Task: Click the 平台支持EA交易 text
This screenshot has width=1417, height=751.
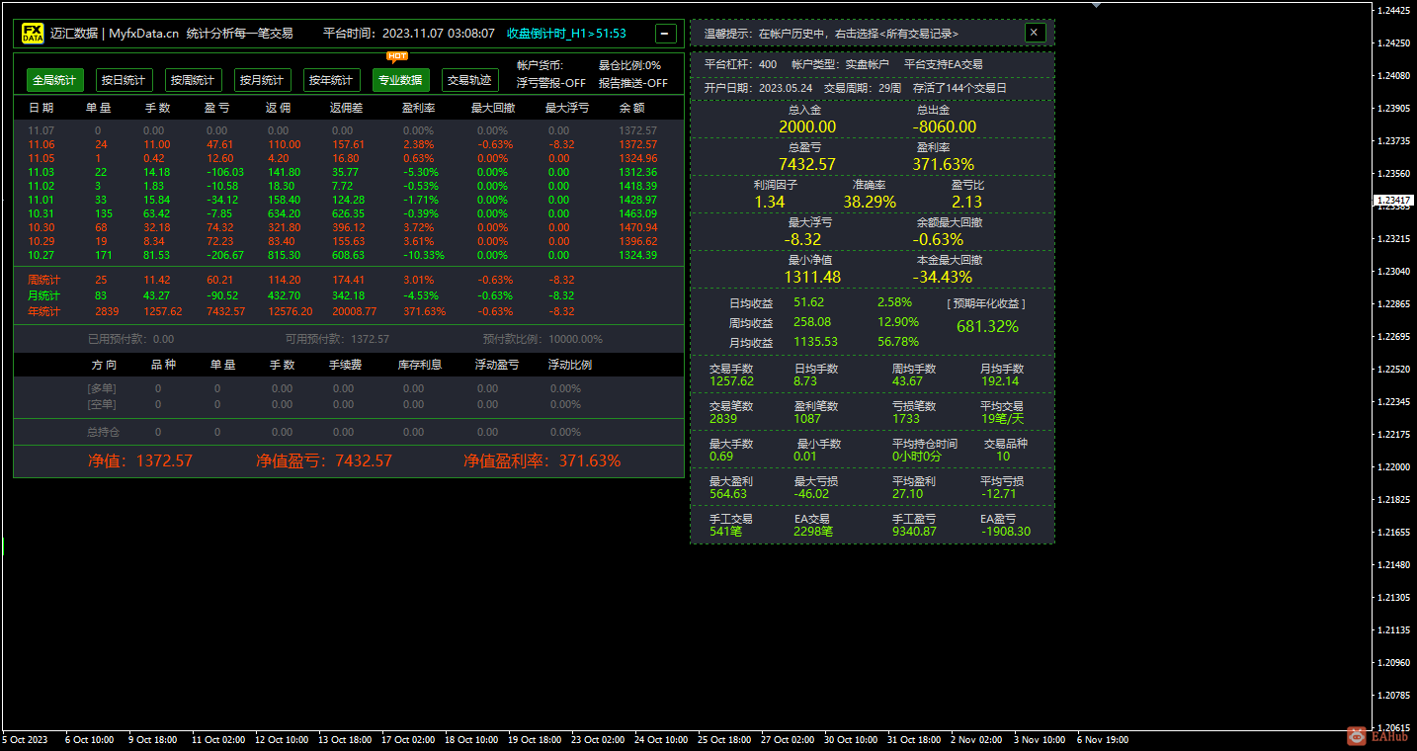Action: click(944, 64)
